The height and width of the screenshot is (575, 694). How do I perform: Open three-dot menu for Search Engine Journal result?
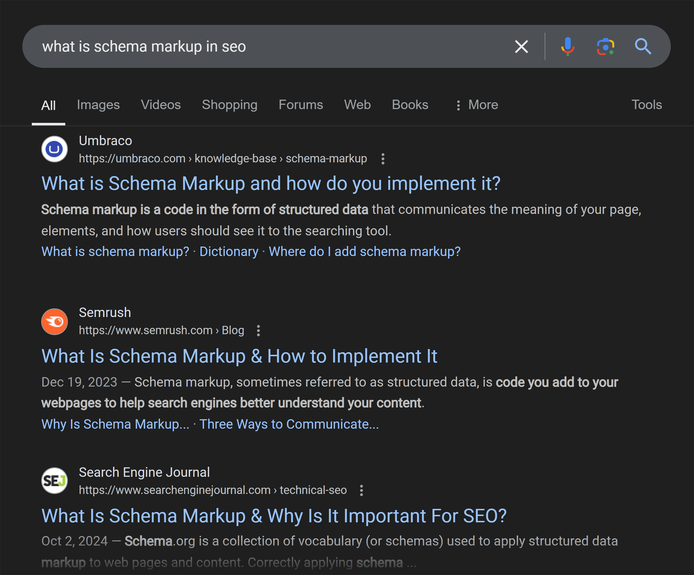361,490
